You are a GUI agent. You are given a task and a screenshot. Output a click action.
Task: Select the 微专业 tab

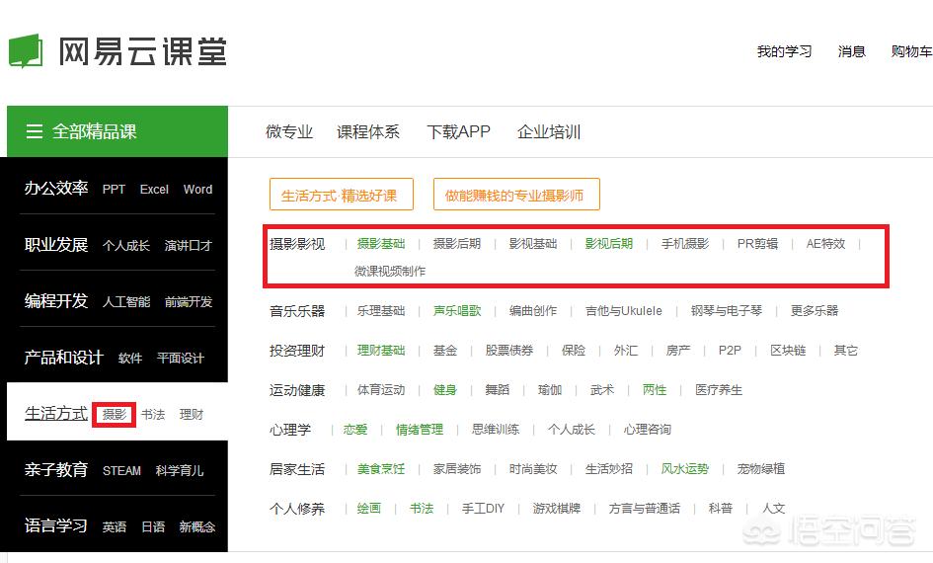tap(289, 131)
